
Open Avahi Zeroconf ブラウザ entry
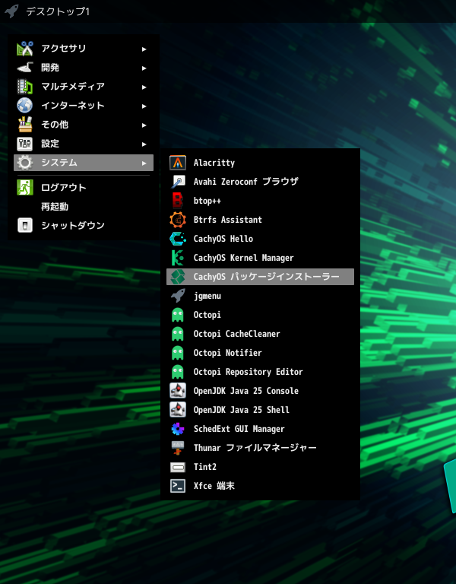click(x=260, y=182)
